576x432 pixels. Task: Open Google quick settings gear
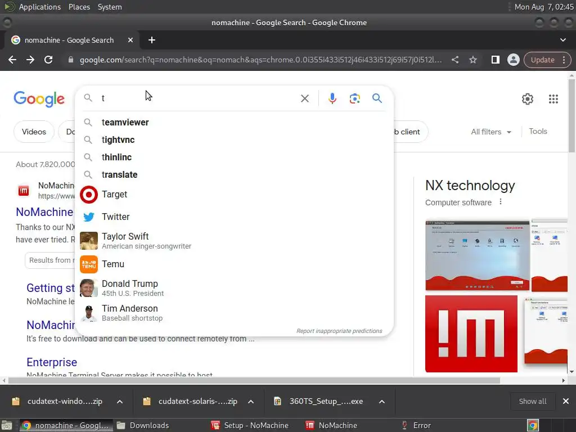[527, 99]
